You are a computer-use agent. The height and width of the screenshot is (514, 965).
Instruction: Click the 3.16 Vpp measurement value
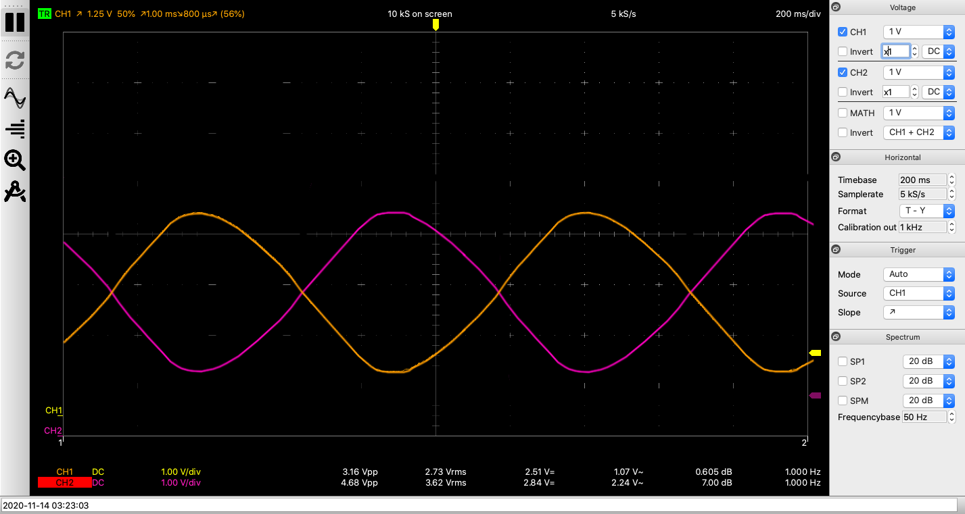click(360, 471)
